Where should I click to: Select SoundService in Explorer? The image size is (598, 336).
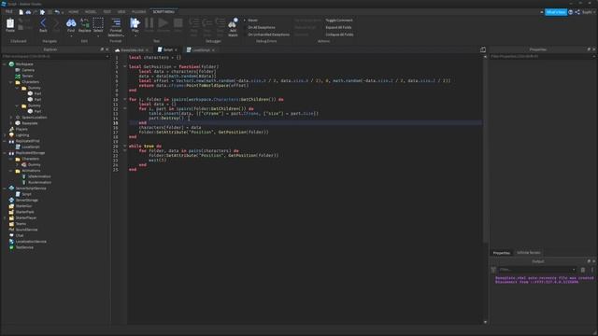click(26, 230)
